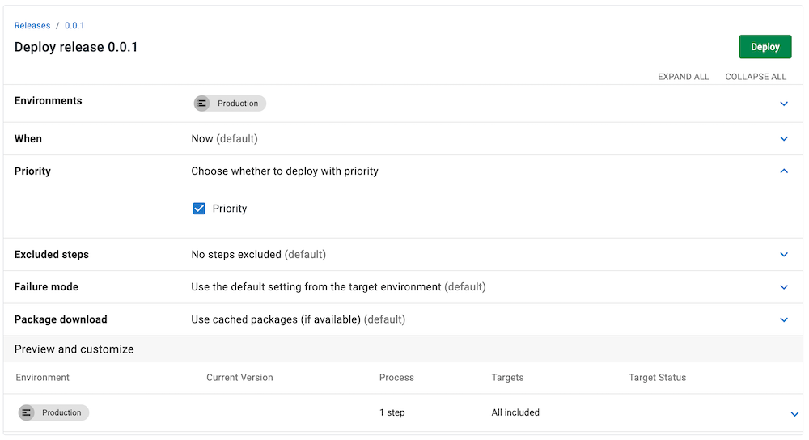The width and height of the screenshot is (809, 440).
Task: Click the Production chip icon in preview table
Action: pyautogui.click(x=27, y=412)
